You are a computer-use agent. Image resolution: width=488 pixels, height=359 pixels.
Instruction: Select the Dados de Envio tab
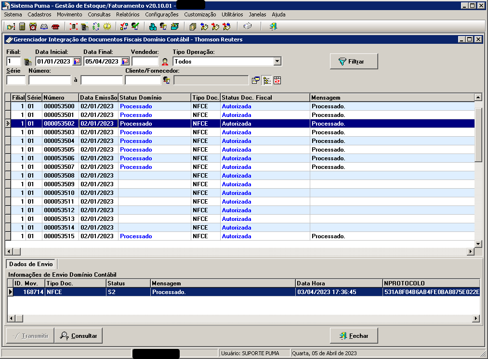tap(31, 264)
